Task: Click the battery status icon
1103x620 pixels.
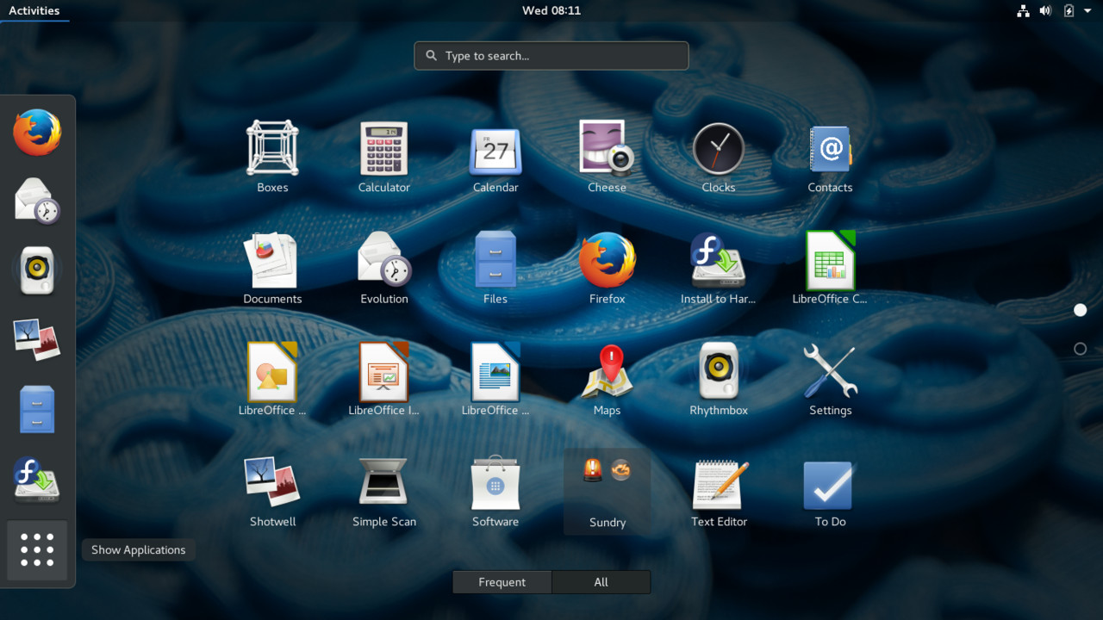Action: [1069, 10]
